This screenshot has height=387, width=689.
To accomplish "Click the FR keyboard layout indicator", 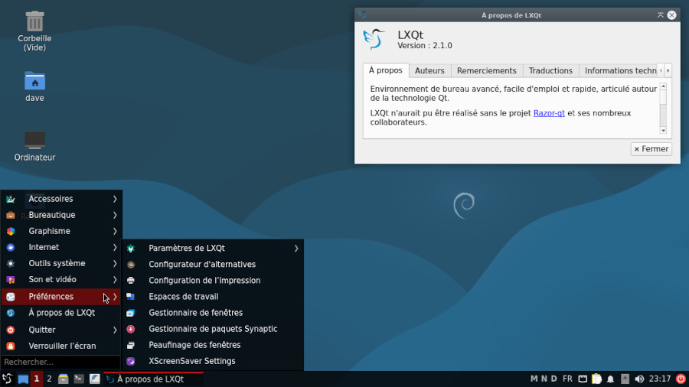I will pyautogui.click(x=568, y=379).
